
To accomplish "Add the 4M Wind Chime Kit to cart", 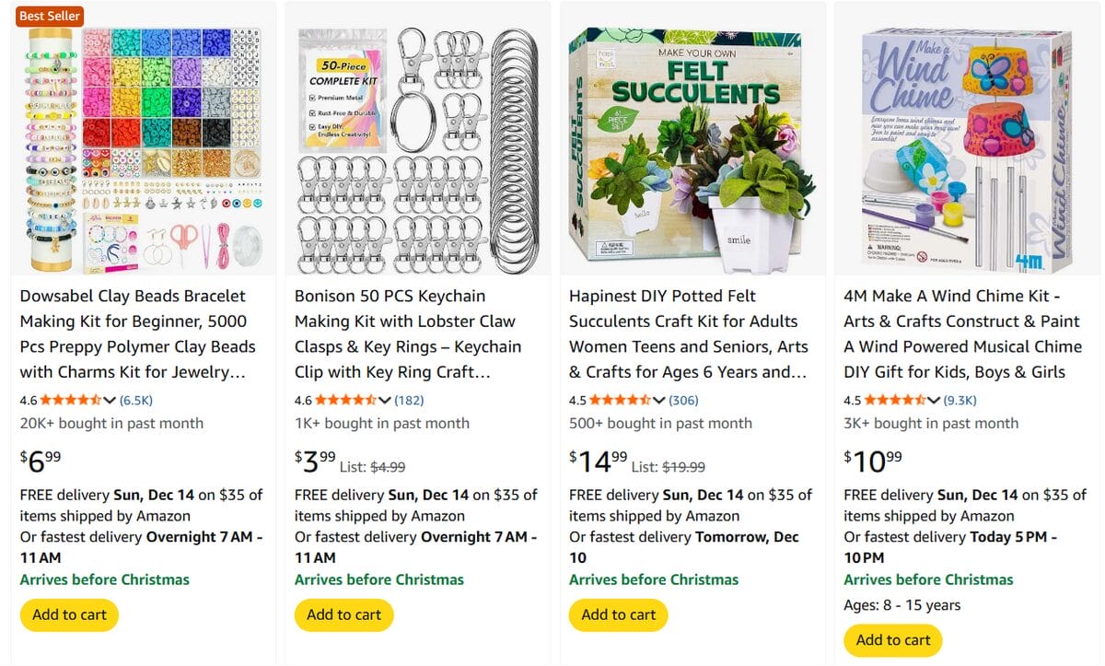I will pyautogui.click(x=892, y=640).
